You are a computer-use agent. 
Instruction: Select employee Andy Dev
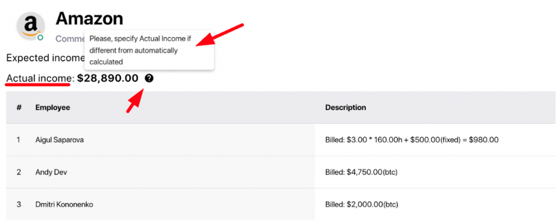click(x=51, y=172)
